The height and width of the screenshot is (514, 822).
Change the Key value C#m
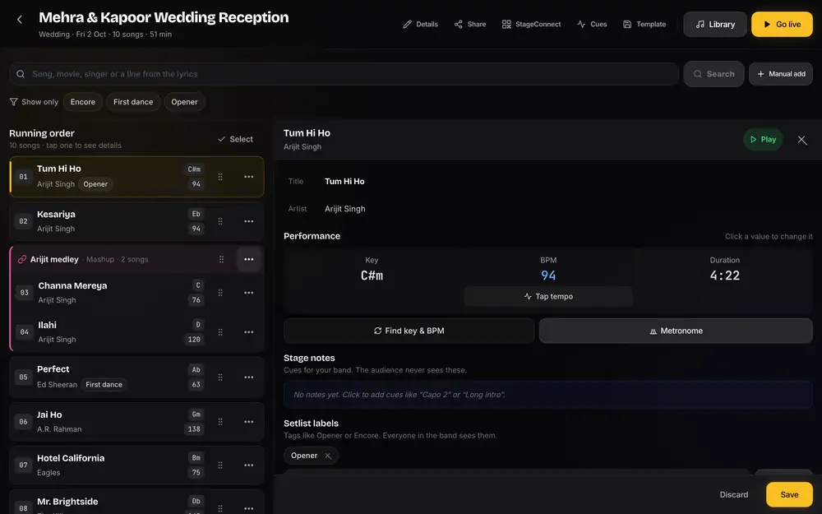[372, 276]
